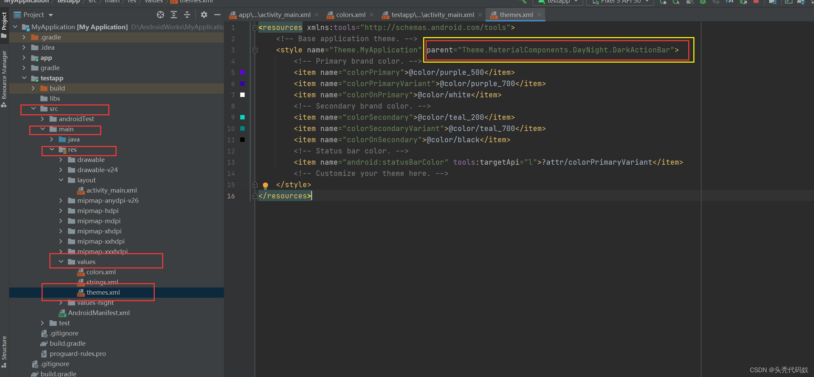
Task: Hide the Project panel with minus icon
Action: click(217, 15)
